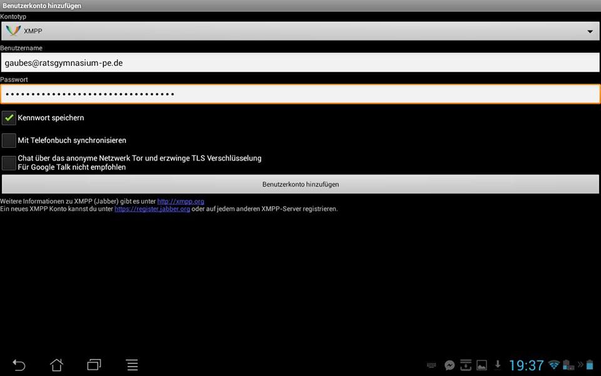
Task: Open the navigation bar menu icon
Action: tap(132, 365)
